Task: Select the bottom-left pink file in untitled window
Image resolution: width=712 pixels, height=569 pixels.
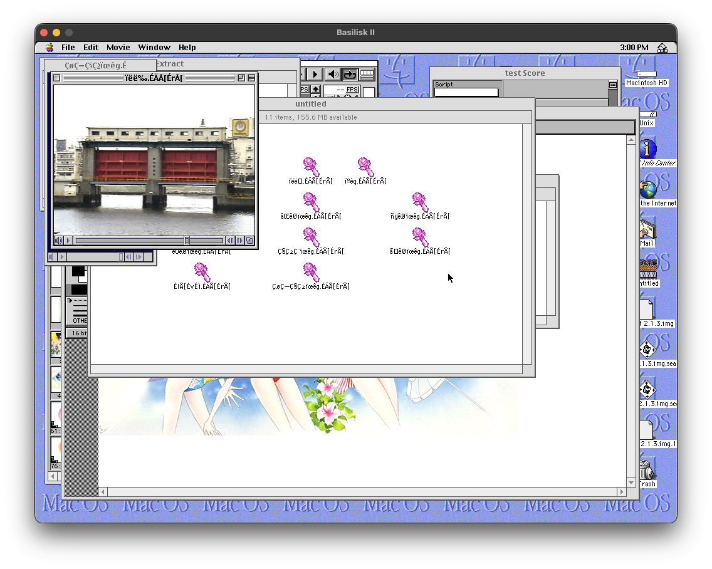Action: pos(201,273)
